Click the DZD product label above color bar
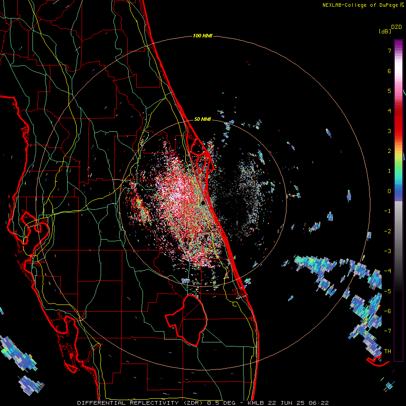Image resolution: width=406 pixels, height=406 pixels. 397,27
